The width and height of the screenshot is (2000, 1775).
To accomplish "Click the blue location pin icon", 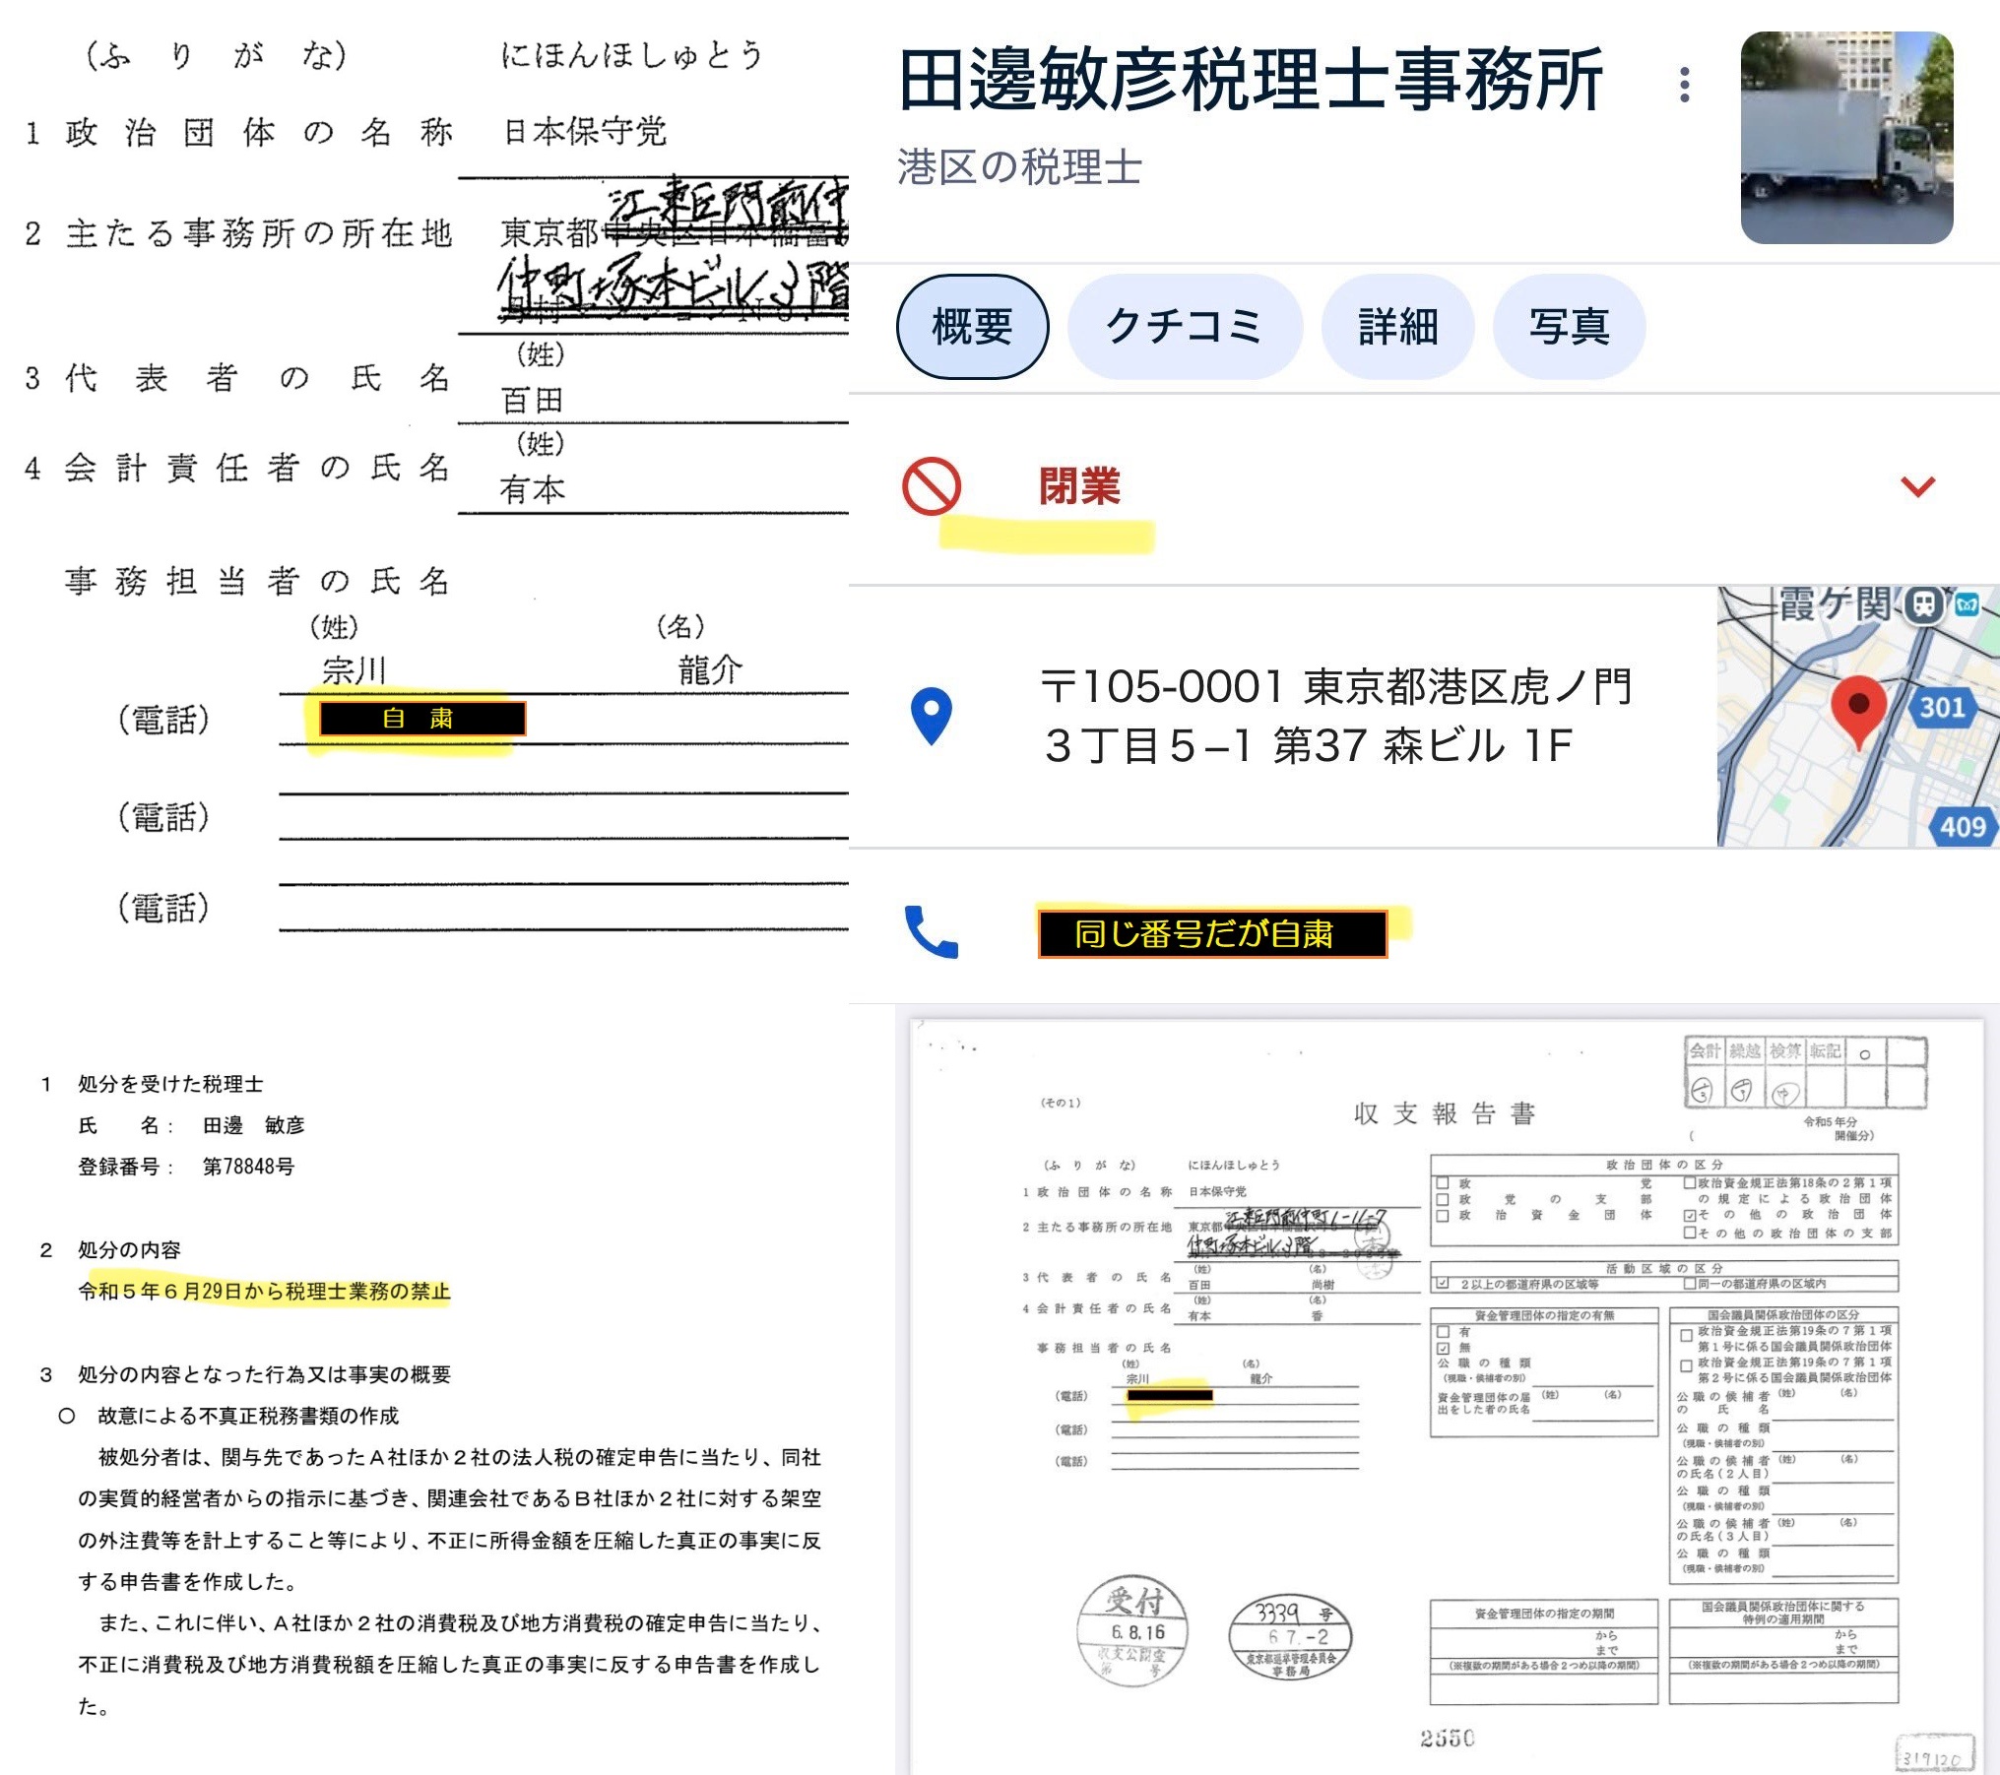I will click(932, 716).
